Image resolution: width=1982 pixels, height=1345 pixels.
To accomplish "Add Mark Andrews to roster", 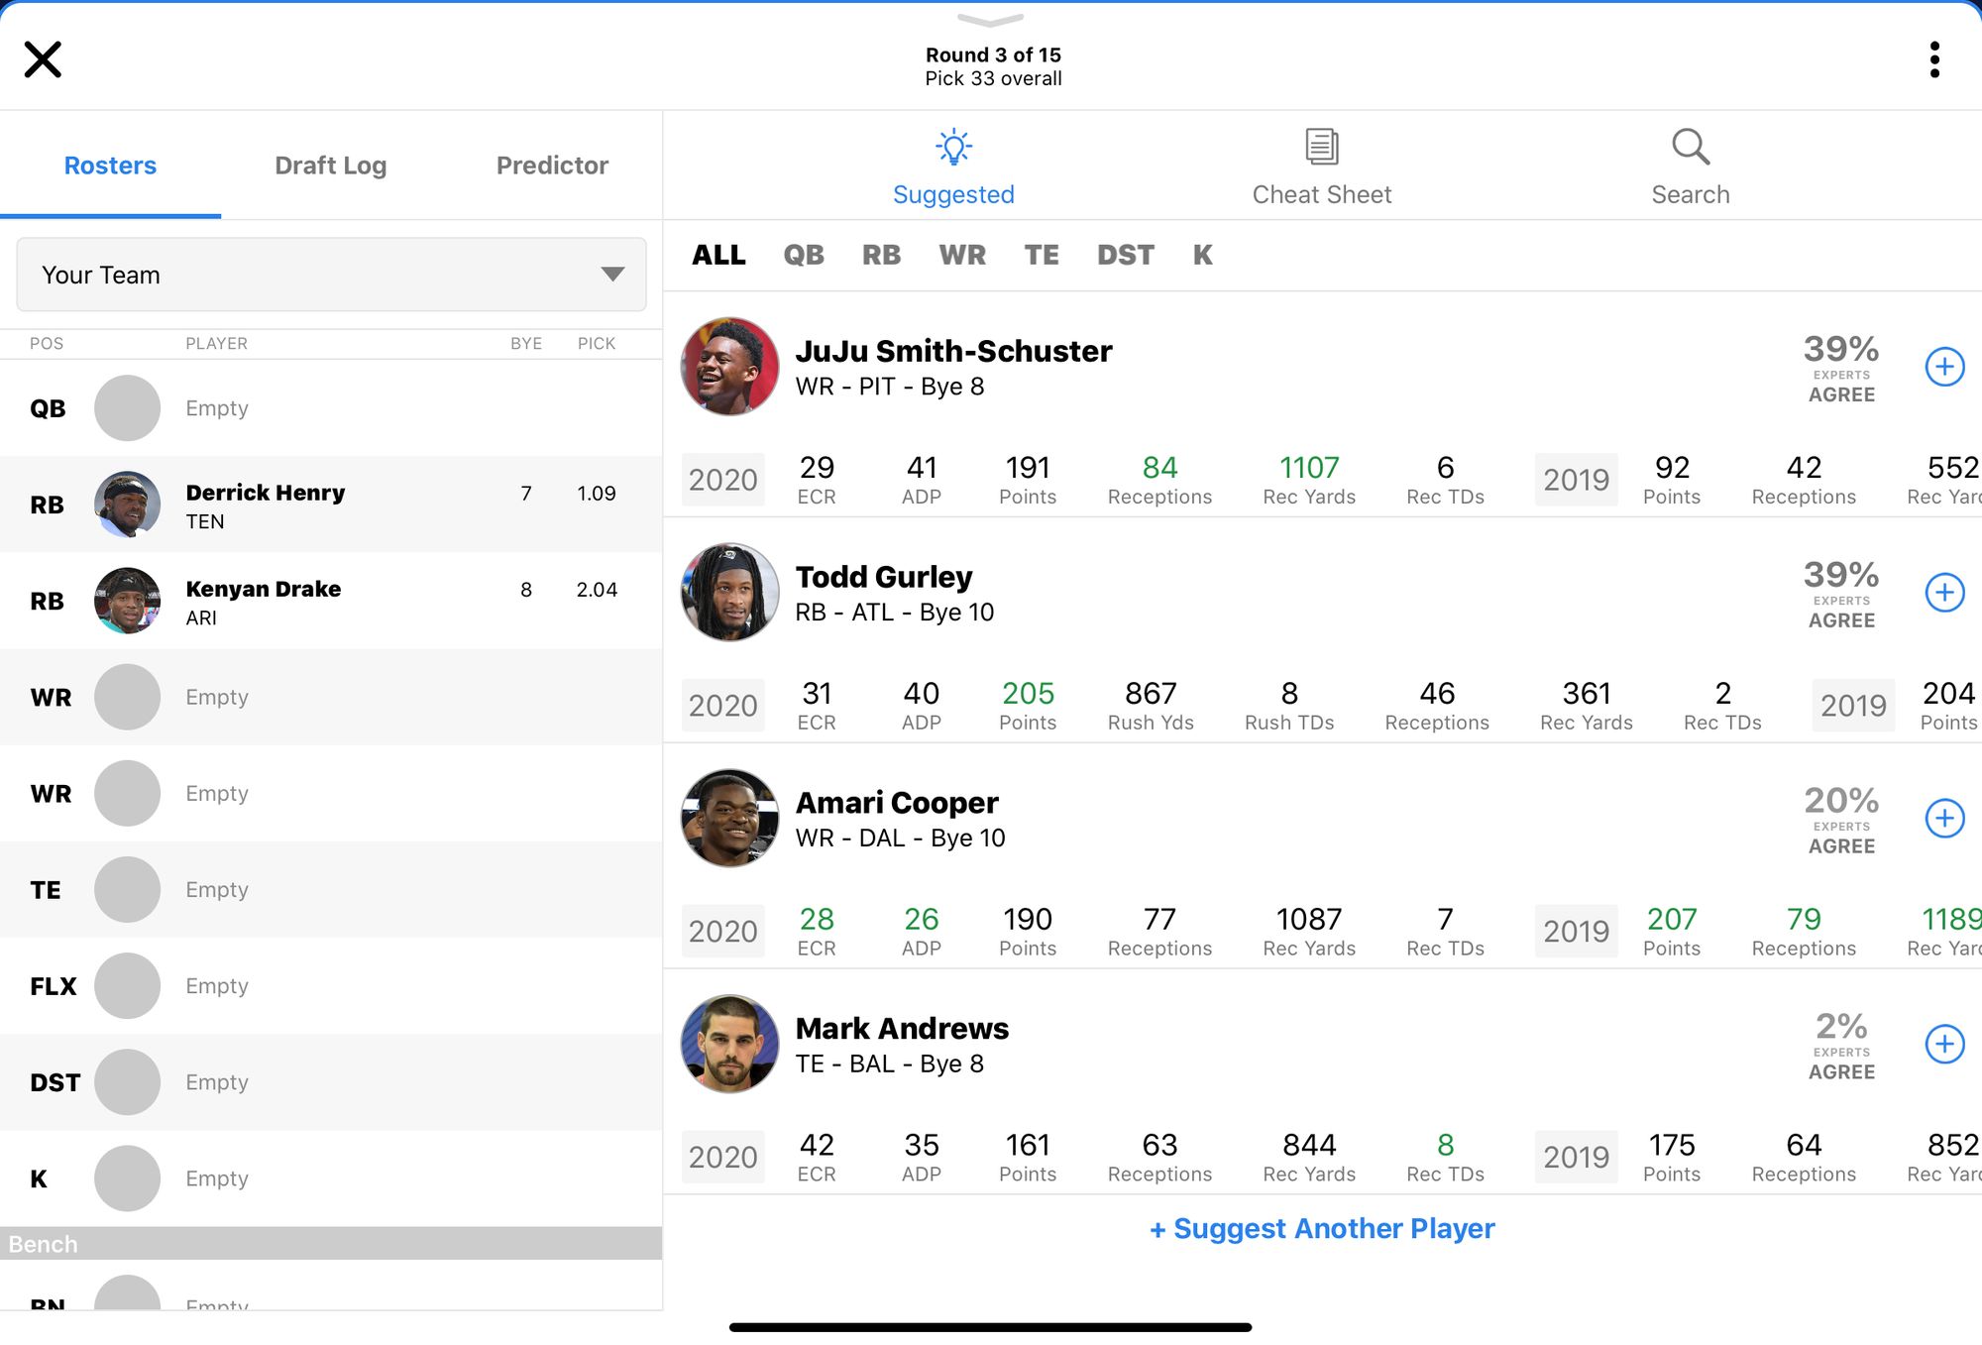I will click(1943, 1042).
